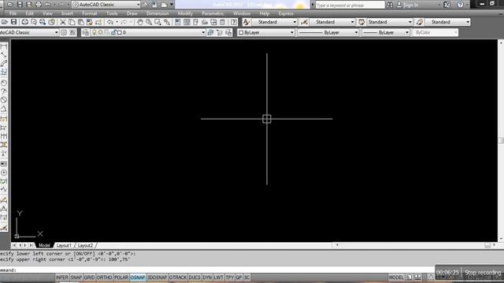Click the binoculars search icon

tap(390, 5)
